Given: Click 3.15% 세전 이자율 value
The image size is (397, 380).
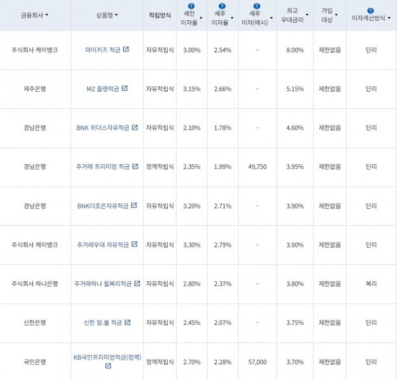Looking at the screenshot, I should tap(192, 89).
